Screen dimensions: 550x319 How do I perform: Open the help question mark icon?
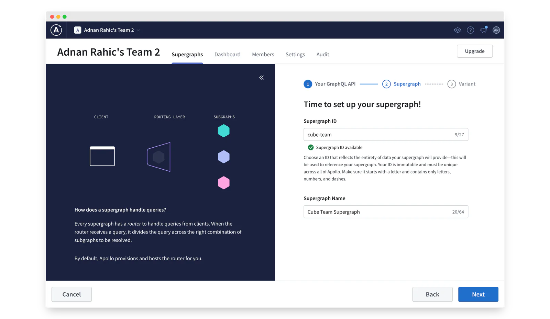(x=470, y=30)
